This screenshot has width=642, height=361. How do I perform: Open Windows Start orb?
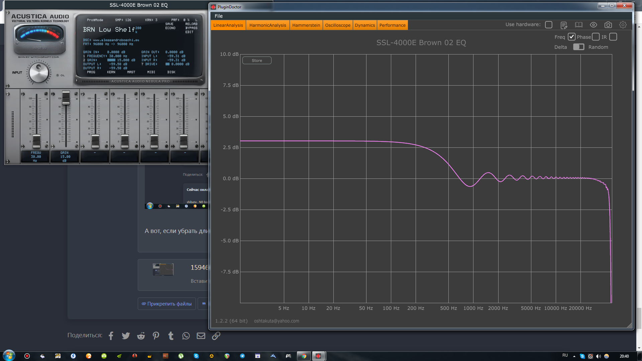tap(9, 356)
